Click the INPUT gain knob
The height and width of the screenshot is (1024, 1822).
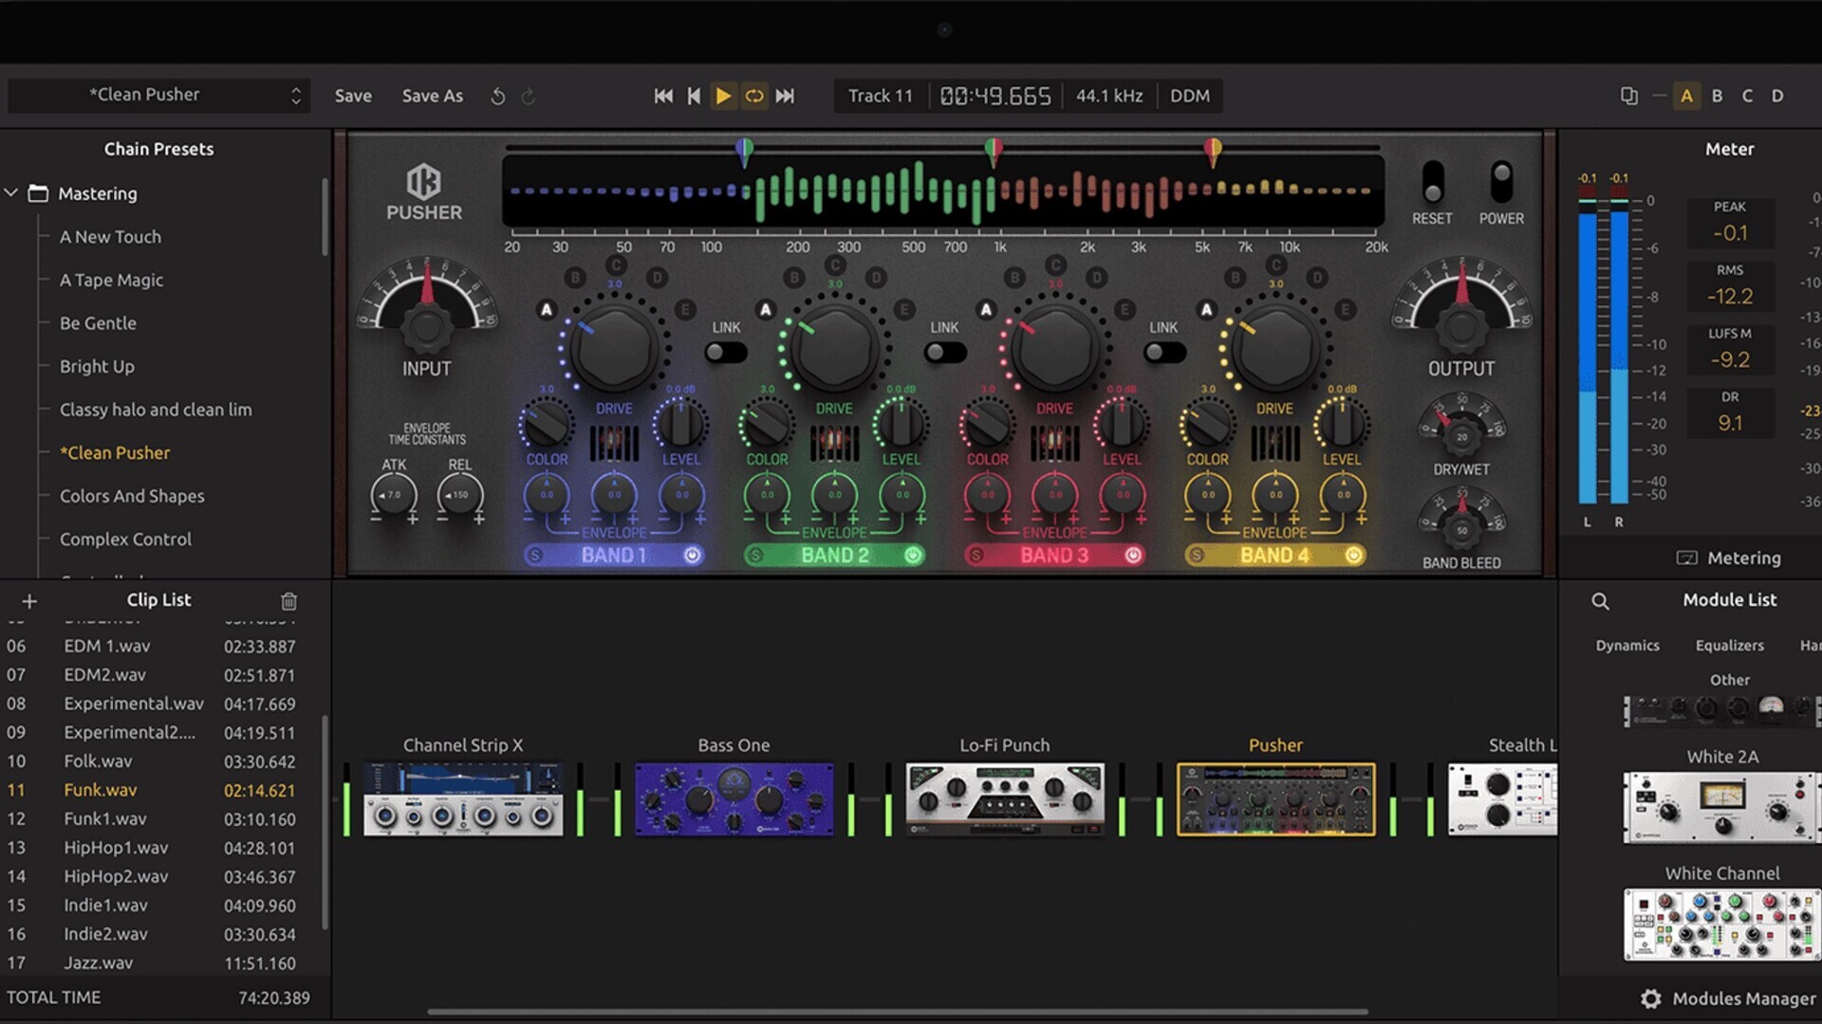[x=426, y=327]
